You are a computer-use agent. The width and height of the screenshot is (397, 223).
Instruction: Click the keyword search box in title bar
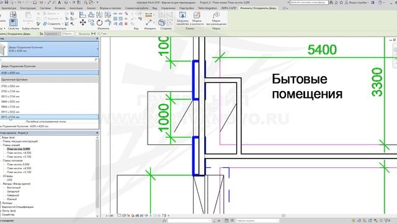pyautogui.click(x=309, y=2)
